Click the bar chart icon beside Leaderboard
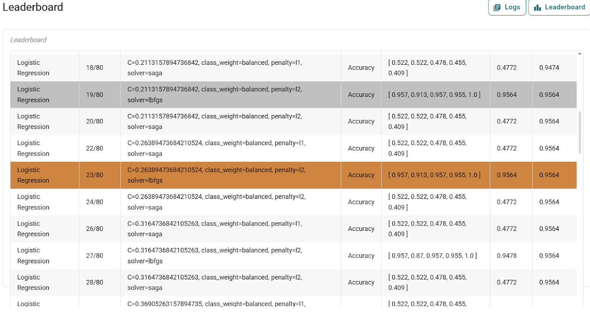Screen dimensions: 590x313 (x=537, y=7)
